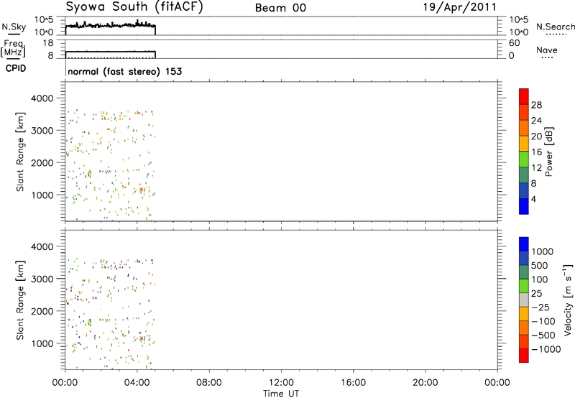Image resolution: width=575 pixels, height=398 pixels.
Task: Click the '16:00' time axis label
Action: point(353,383)
